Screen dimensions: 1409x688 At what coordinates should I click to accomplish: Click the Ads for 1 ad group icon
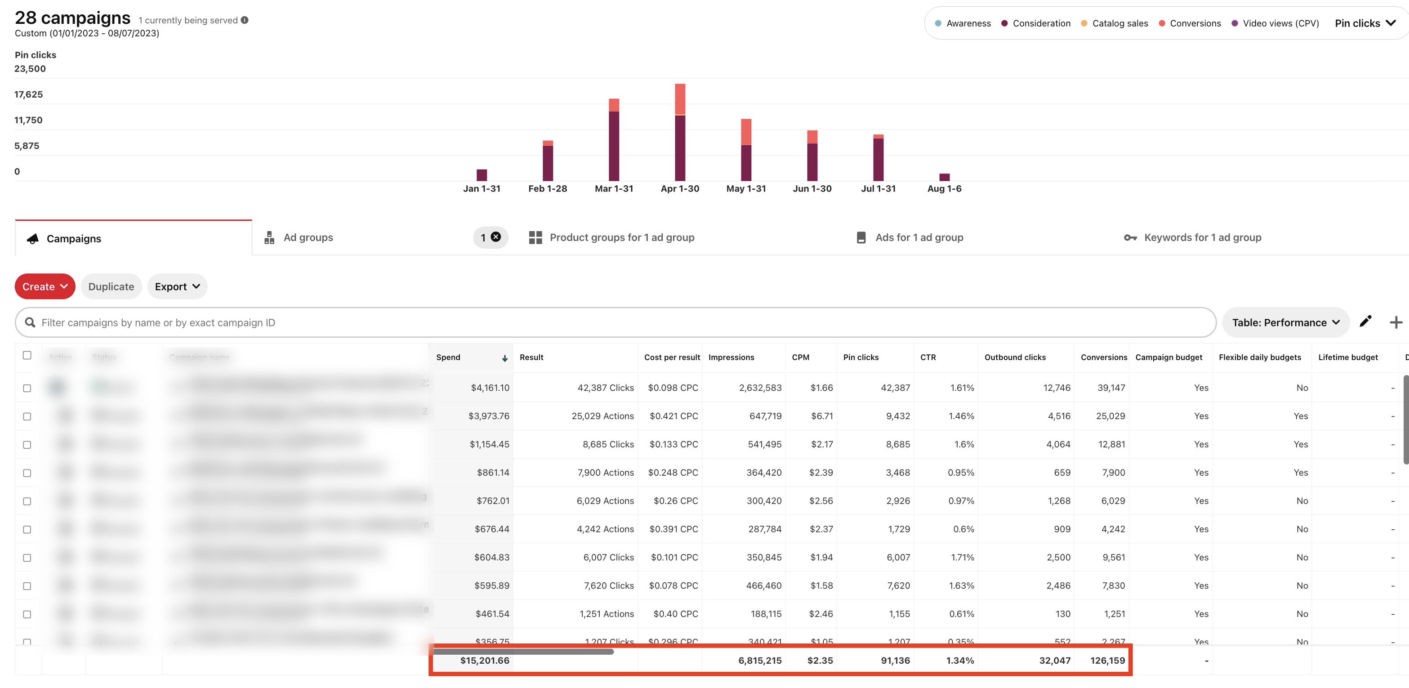[x=861, y=237]
